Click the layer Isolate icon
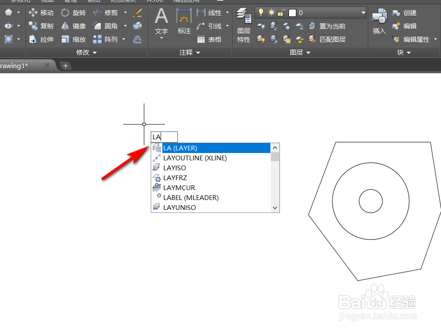 tap(273, 26)
